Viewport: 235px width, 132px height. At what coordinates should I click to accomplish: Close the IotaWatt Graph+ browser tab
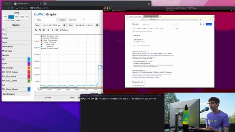[x=40, y=4]
